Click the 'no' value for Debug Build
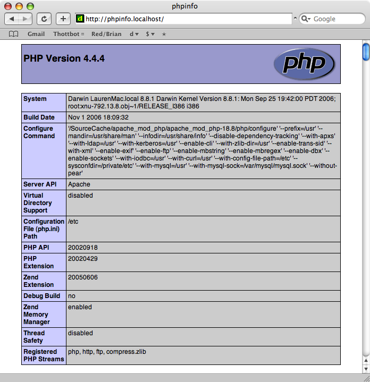This screenshot has width=370, height=382. click(x=72, y=296)
